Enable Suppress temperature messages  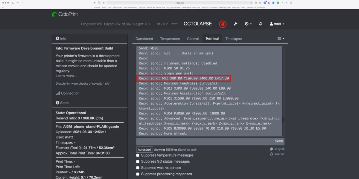coord(138,155)
